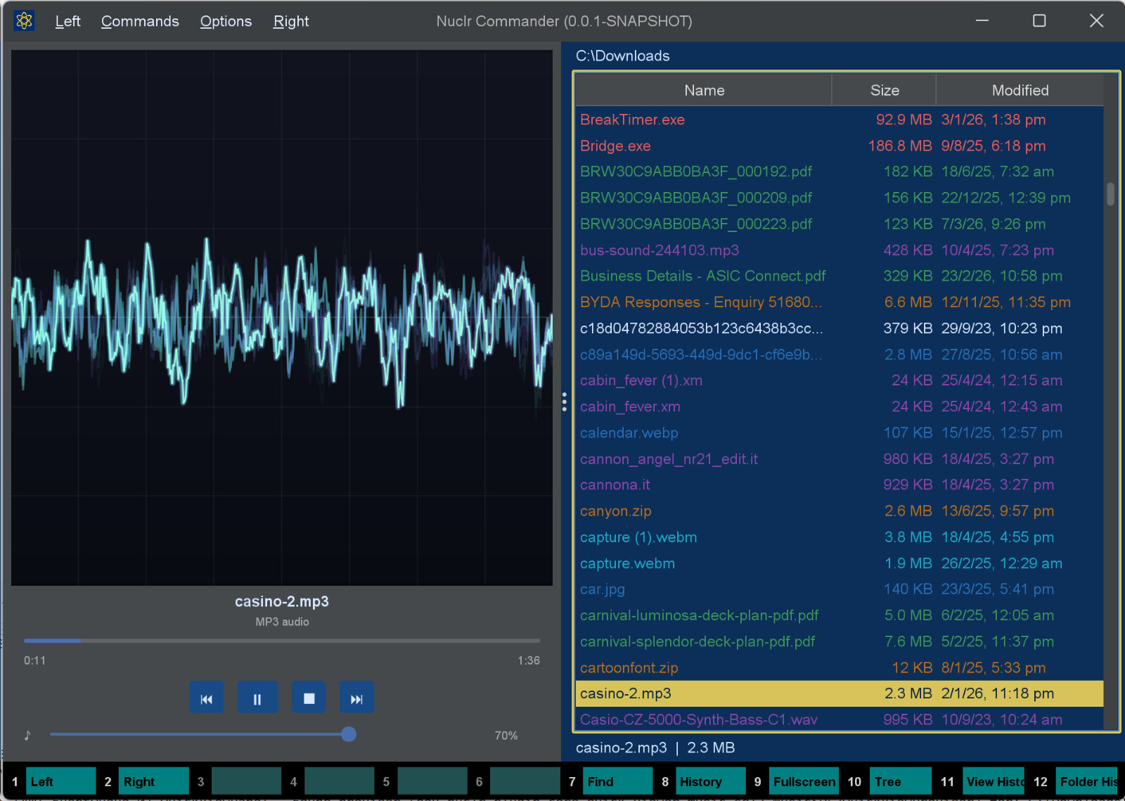Click the Nuclr Commander atom logo
Image resolution: width=1125 pixels, height=801 pixels.
coord(24,21)
